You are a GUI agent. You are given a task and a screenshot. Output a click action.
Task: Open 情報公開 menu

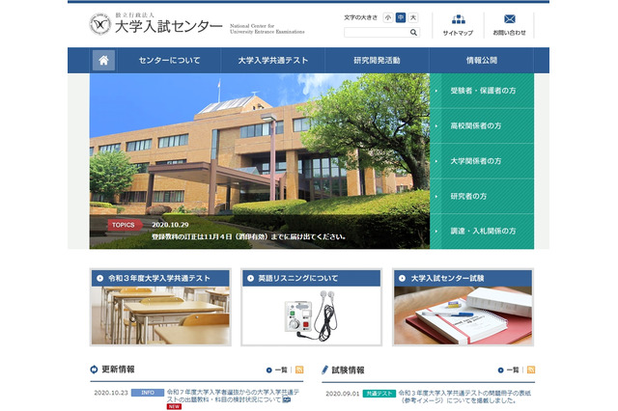coord(482,60)
